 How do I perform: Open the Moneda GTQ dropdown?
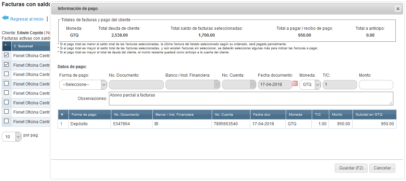(310, 85)
